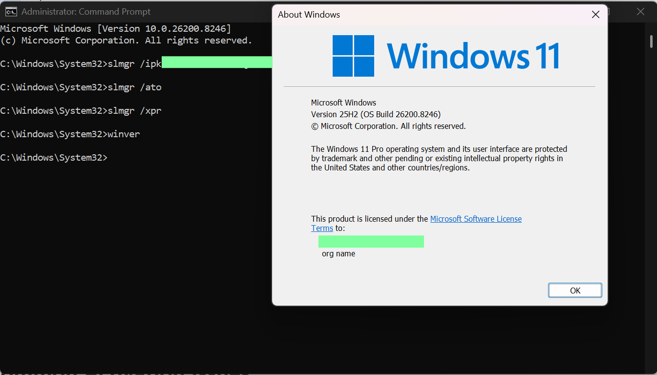The image size is (657, 375).
Task: Click the 'winver' command line
Action: [x=70, y=134]
